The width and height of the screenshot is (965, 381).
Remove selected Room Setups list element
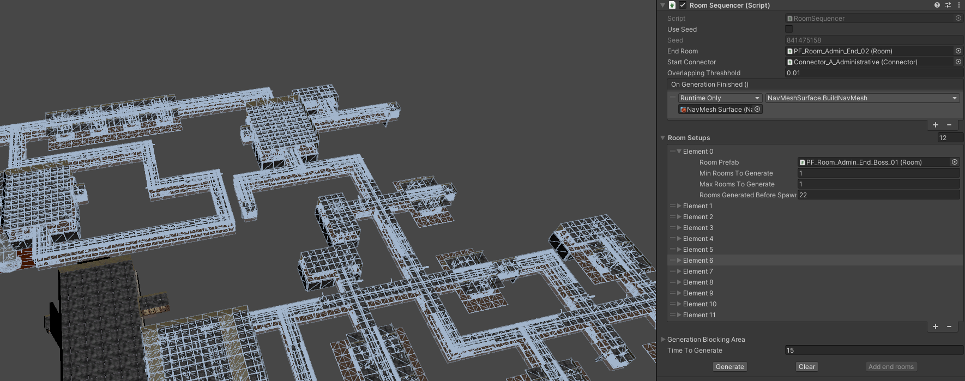(x=949, y=326)
